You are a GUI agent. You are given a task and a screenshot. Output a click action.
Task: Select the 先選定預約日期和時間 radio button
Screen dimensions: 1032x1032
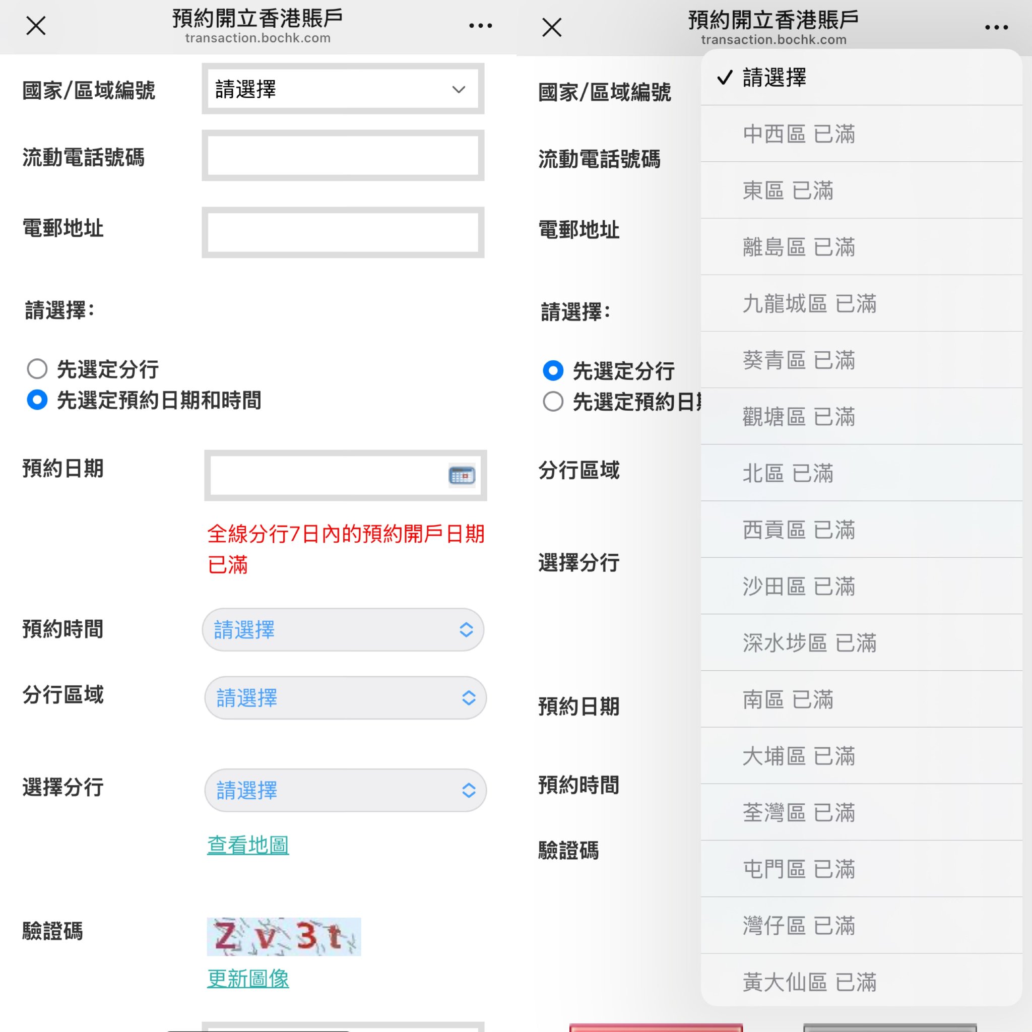pos(36,400)
